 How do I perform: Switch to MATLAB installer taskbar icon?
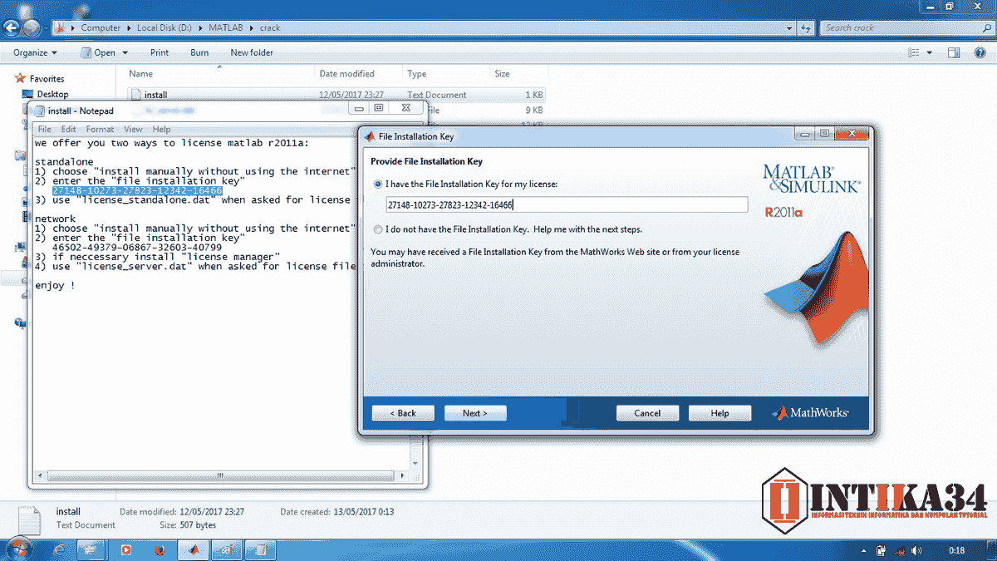click(x=193, y=549)
